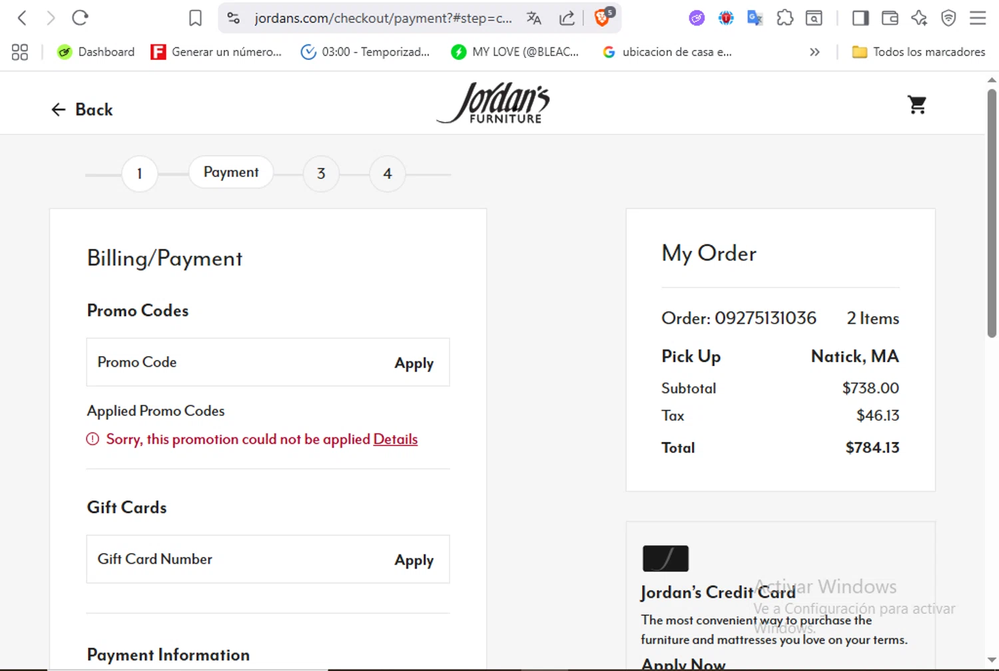Viewport: 999px width, 671px height.
Task: Open the shopping cart icon
Action: tap(917, 105)
